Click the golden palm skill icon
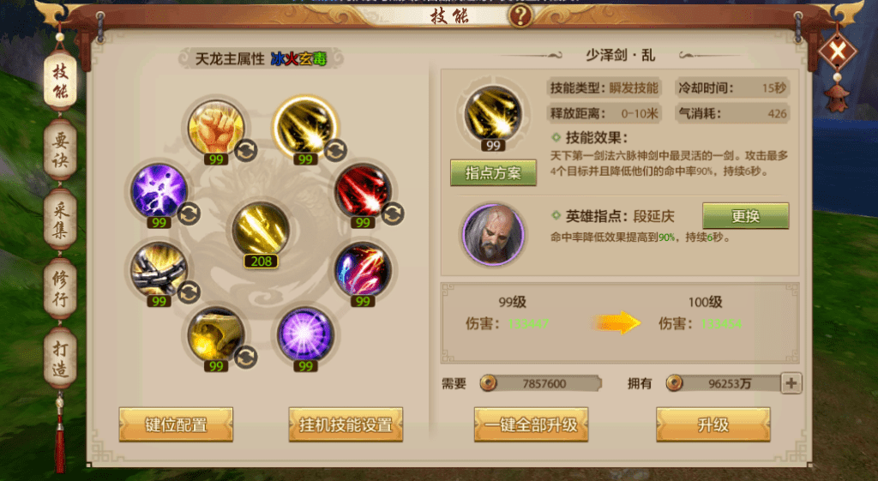 tap(215, 334)
